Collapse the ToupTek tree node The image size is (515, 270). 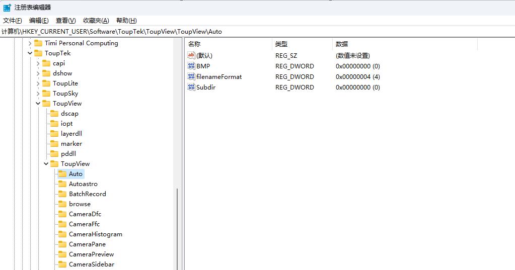pos(30,53)
